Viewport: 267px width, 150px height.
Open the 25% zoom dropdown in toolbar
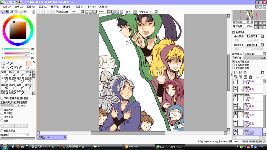(x=82, y=11)
